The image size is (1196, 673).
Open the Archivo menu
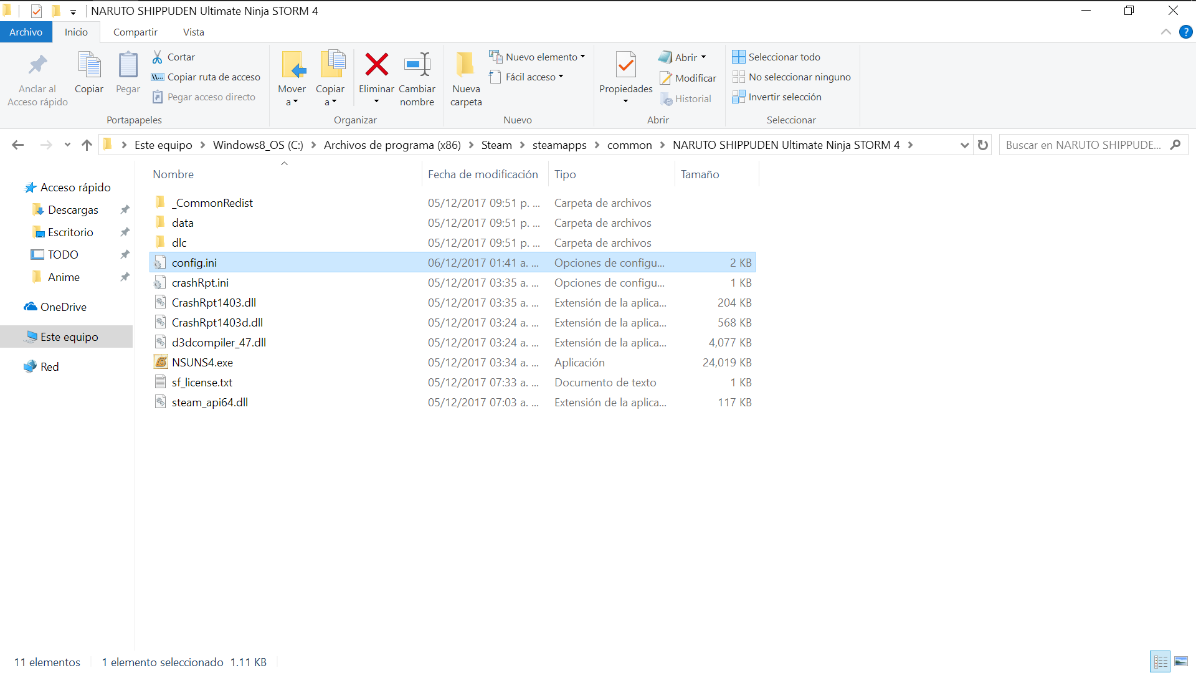coord(26,32)
